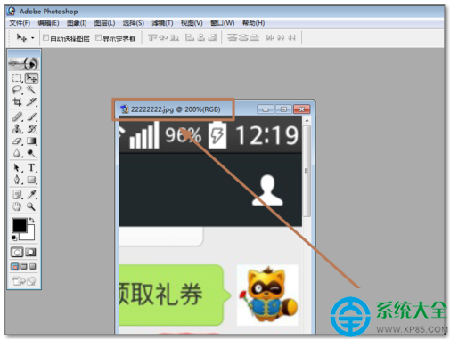Screen dimensions: 450x339
Task: Select the Rectangle shape tool
Action: click(x=31, y=180)
